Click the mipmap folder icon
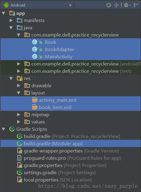Screen dimensions: 141x192 [27, 115]
